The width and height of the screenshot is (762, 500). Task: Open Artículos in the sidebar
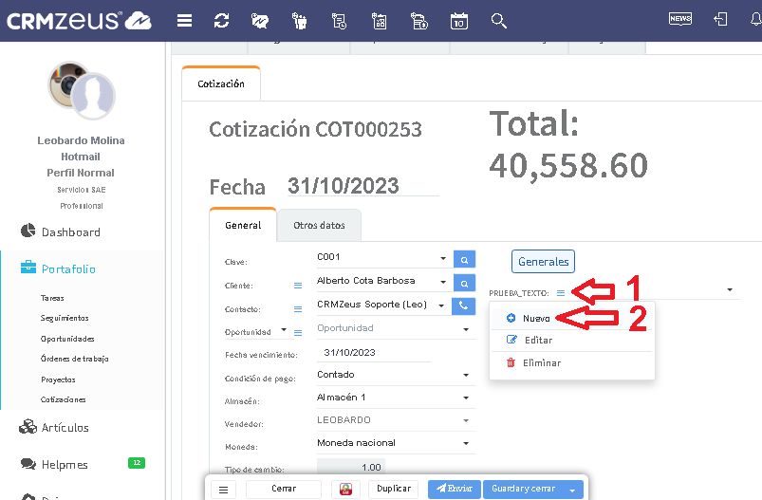coord(65,428)
